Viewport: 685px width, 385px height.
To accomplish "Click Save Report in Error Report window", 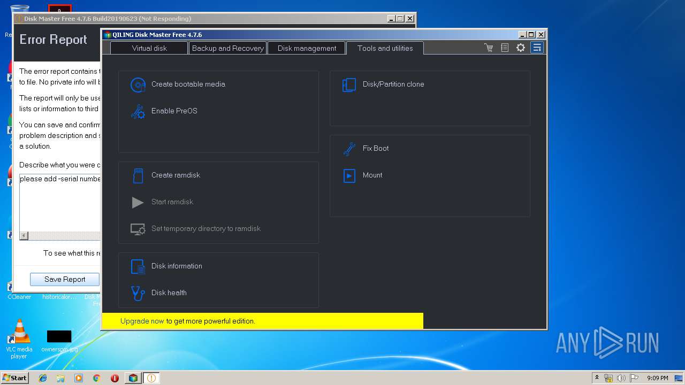I will [x=65, y=279].
